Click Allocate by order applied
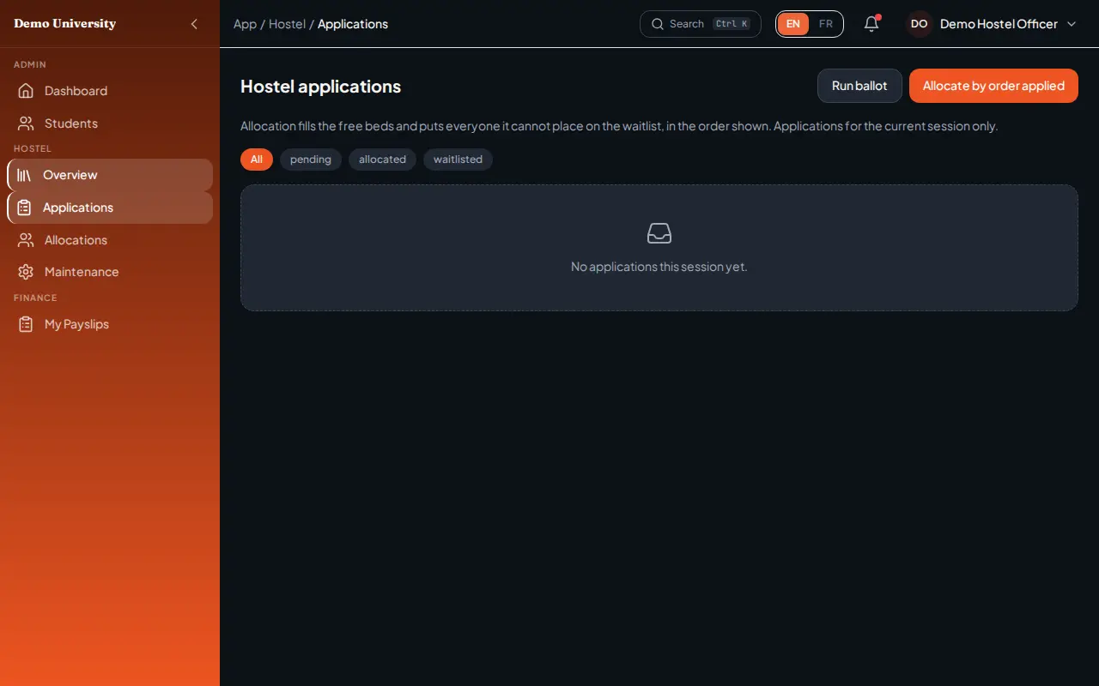The height and width of the screenshot is (686, 1099). [993, 86]
